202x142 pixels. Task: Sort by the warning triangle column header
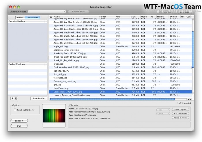click(x=51, y=17)
